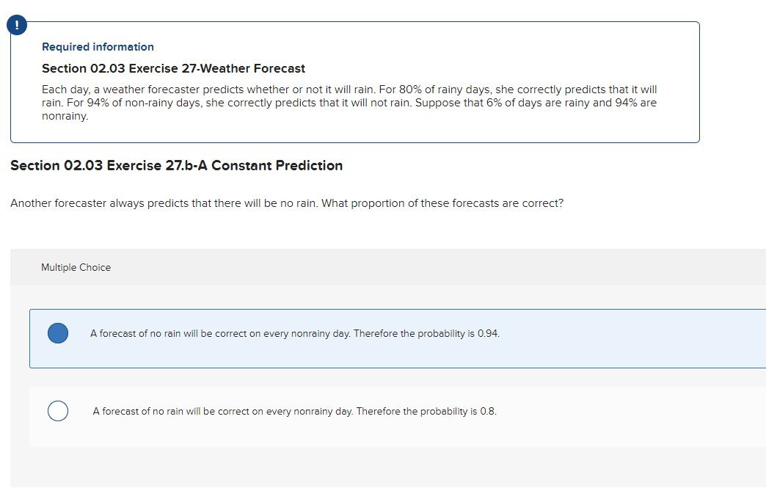
Task: Click Section 02.03 Exercise 27.b-A title
Action: [176, 165]
